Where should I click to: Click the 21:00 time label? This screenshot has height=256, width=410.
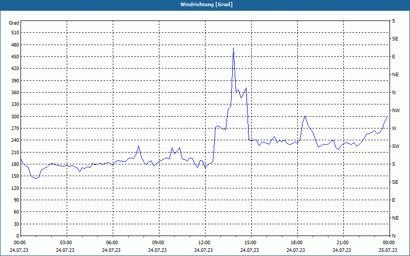(x=343, y=243)
